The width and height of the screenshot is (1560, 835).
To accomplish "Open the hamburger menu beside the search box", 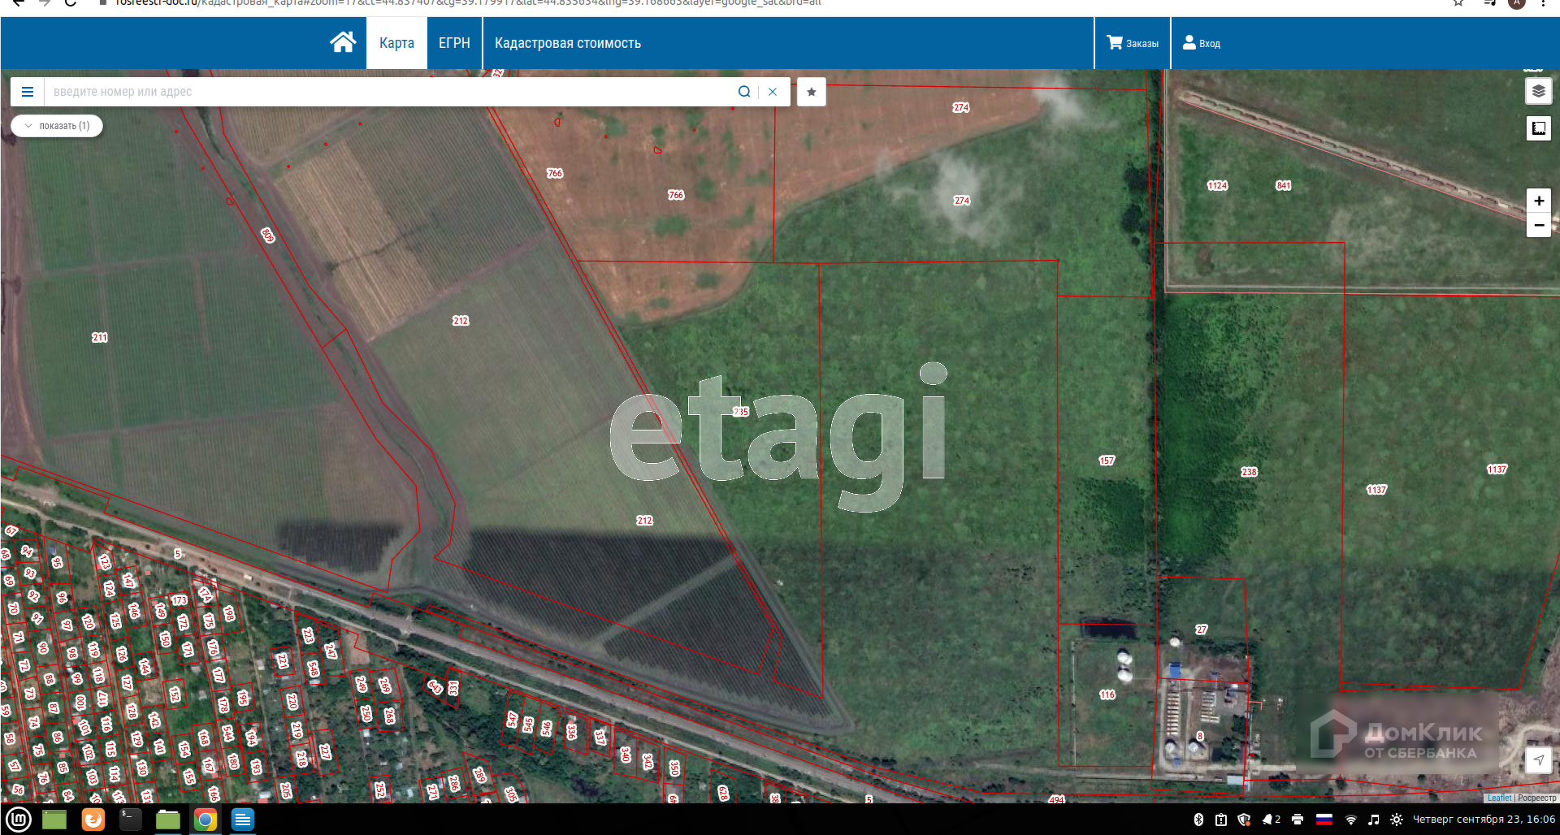I will pos(28,92).
